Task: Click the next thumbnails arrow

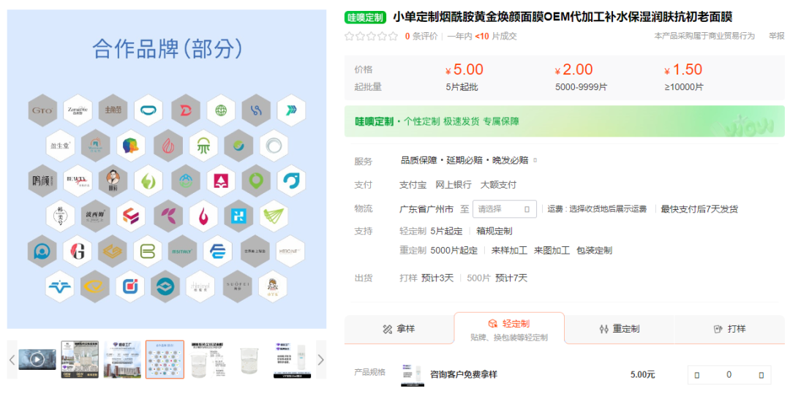Action: pyautogui.click(x=320, y=360)
